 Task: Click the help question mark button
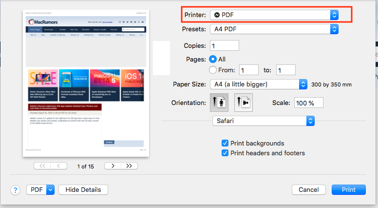pos(15,190)
